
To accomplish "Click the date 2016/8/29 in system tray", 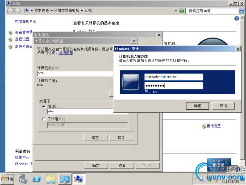I will [x=230, y=182].
